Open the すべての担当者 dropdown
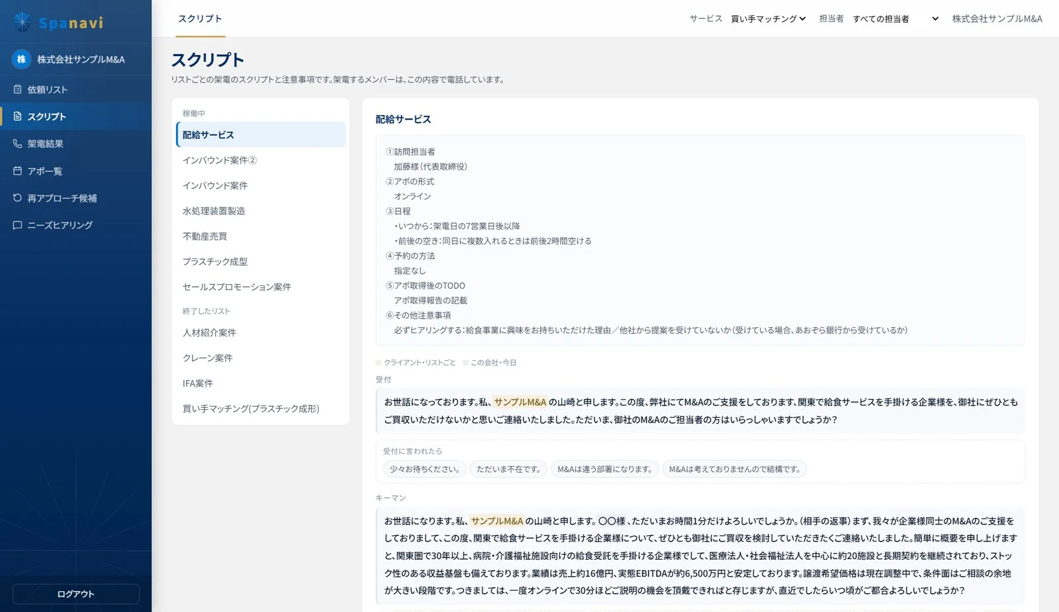The image size is (1059, 612). click(896, 19)
